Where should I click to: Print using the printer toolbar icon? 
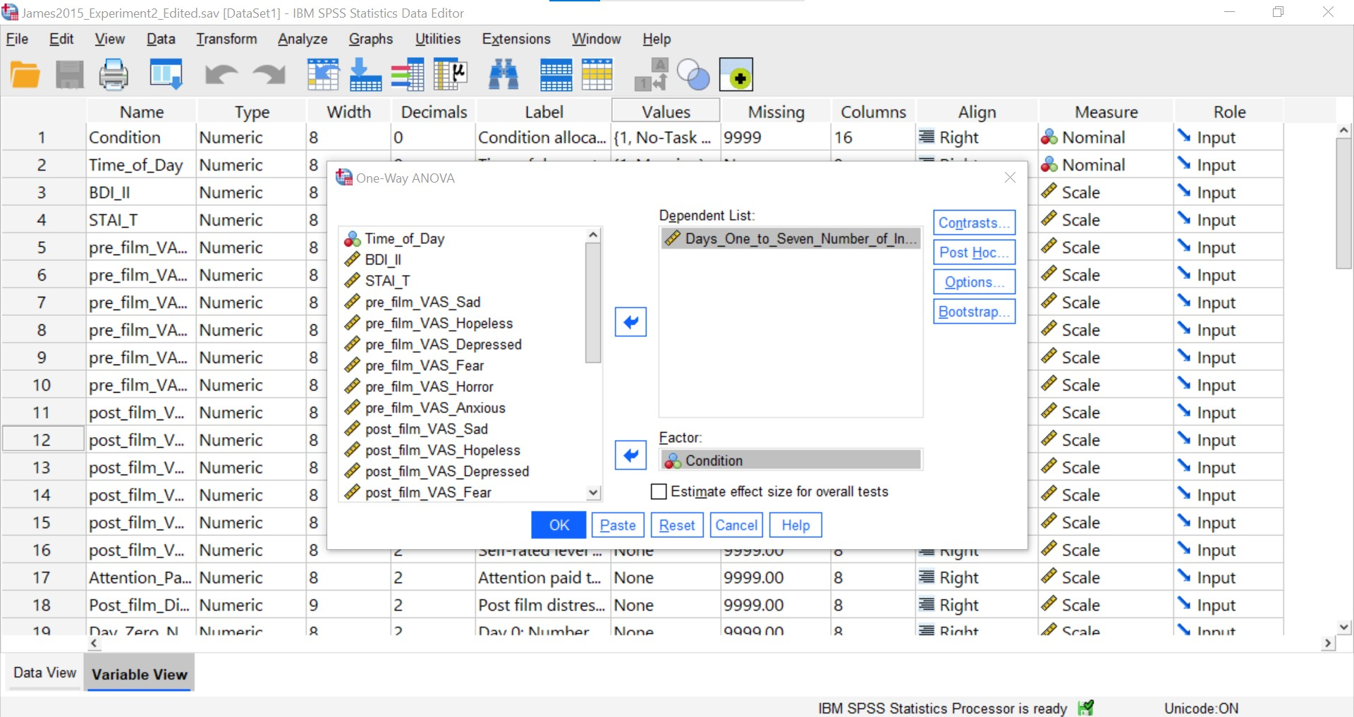[x=114, y=75]
